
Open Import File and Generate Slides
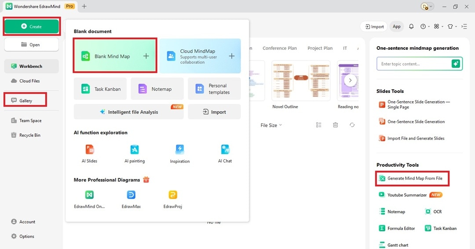click(412, 139)
